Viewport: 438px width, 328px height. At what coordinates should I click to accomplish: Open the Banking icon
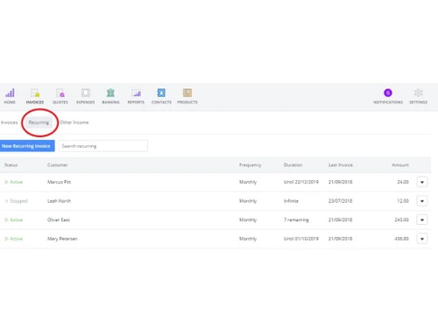point(110,93)
